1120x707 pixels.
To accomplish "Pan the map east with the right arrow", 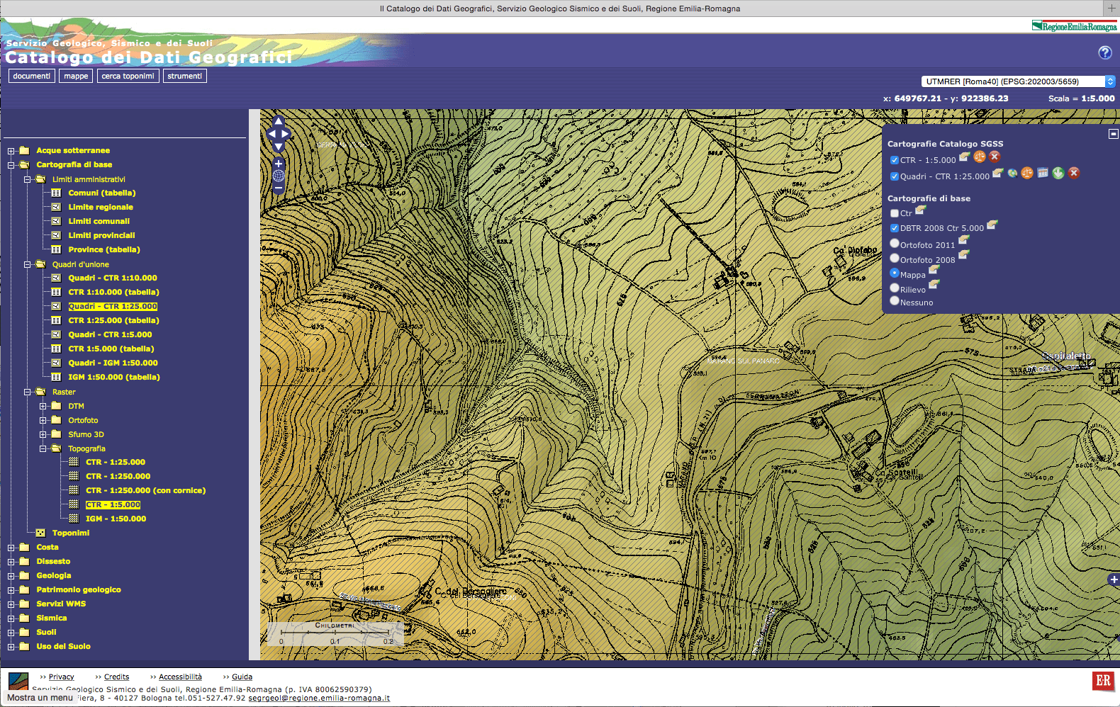I will [286, 134].
